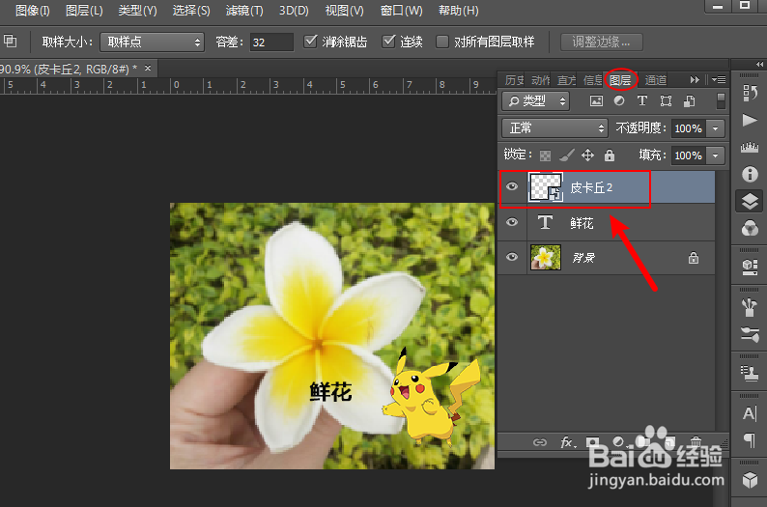Open the 视图(V) menu
Screen dimensions: 767x507
[344, 11]
